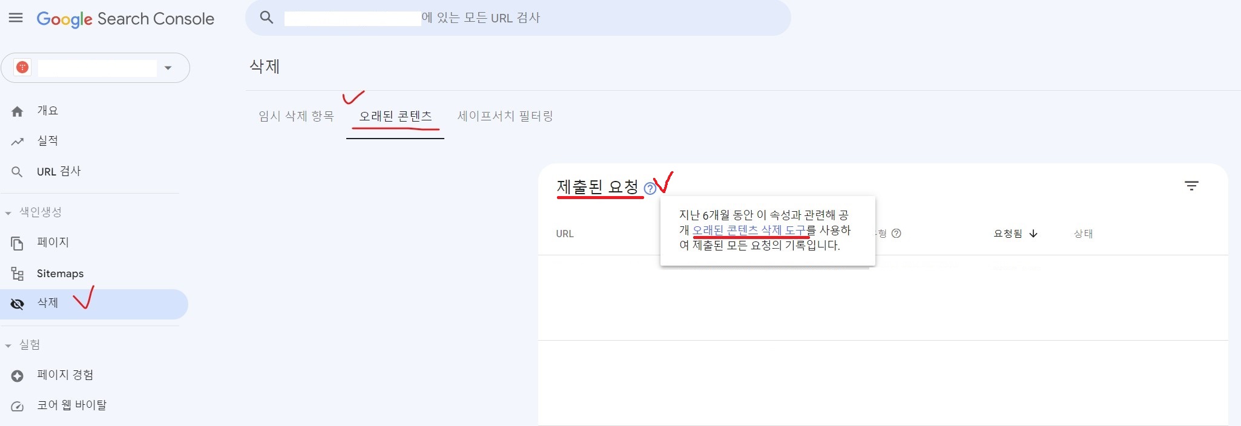Screen dimensions: 1241x426
Task: Click the 페이지 indexing icon
Action: pos(18,242)
